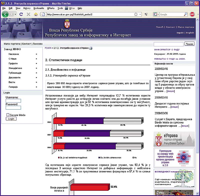Click the Stop loading X icon
Viewport: 200px width, 196px height.
[28, 14]
